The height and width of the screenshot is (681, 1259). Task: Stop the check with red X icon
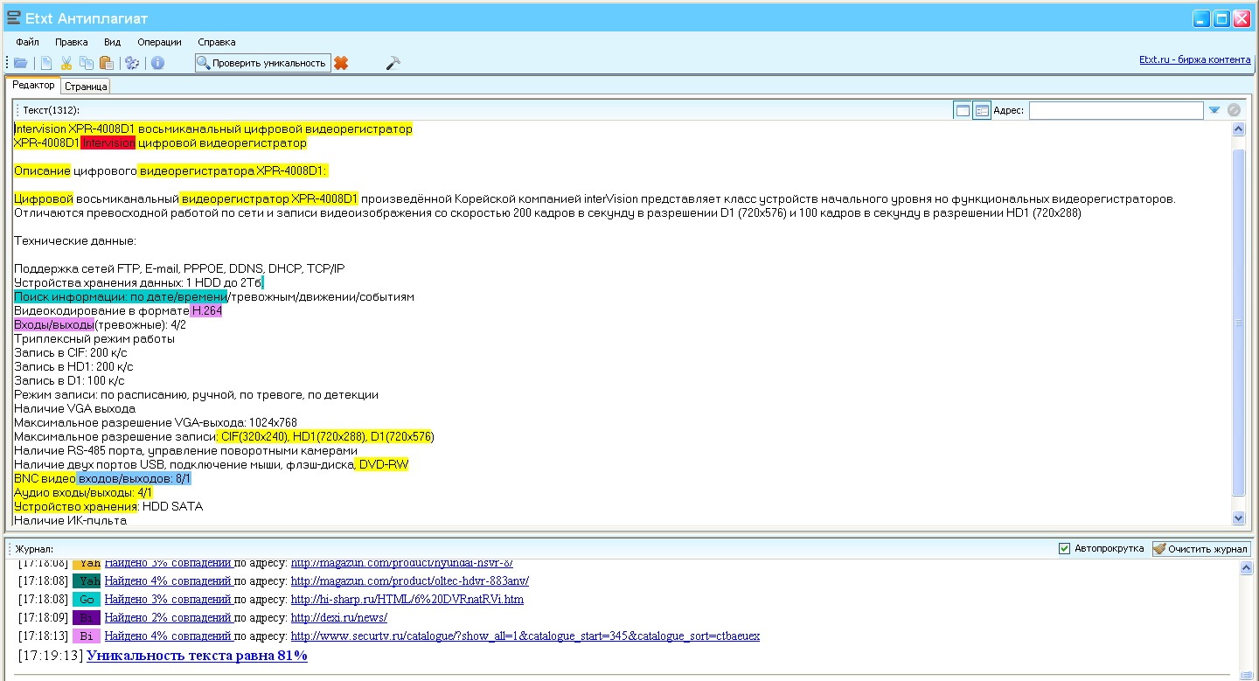point(341,63)
